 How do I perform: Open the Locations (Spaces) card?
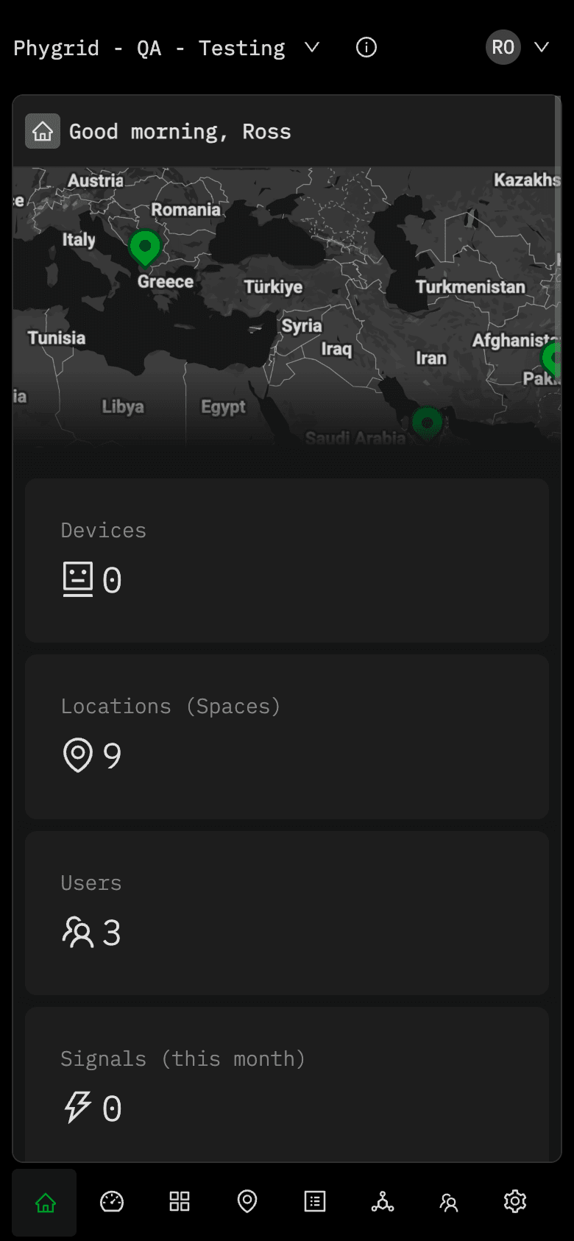[x=287, y=736]
